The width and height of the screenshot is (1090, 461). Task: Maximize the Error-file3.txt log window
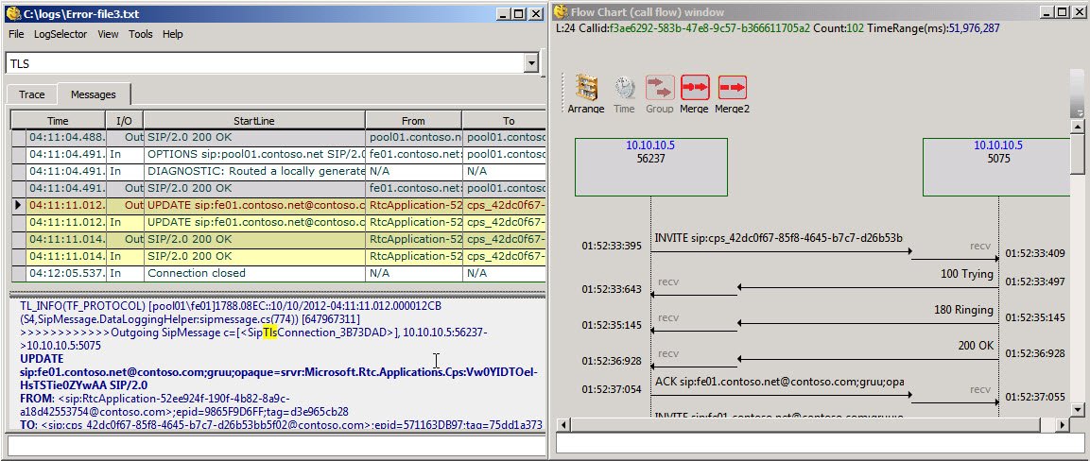pyautogui.click(x=519, y=13)
